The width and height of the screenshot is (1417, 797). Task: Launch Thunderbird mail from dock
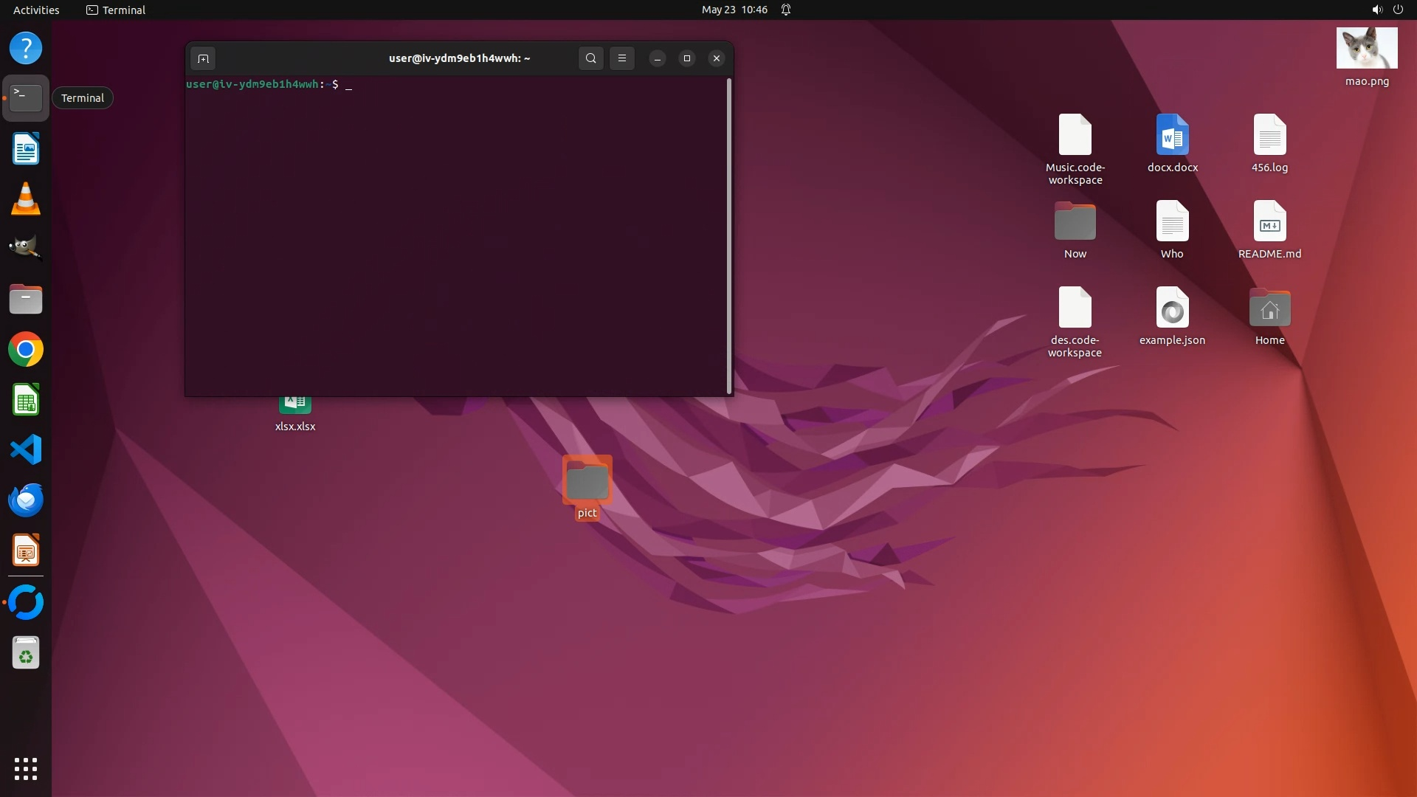click(26, 500)
